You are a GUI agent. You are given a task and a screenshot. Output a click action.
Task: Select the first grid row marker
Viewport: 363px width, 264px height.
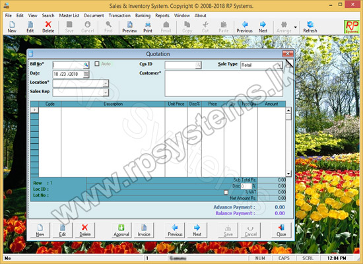[x=34, y=110]
